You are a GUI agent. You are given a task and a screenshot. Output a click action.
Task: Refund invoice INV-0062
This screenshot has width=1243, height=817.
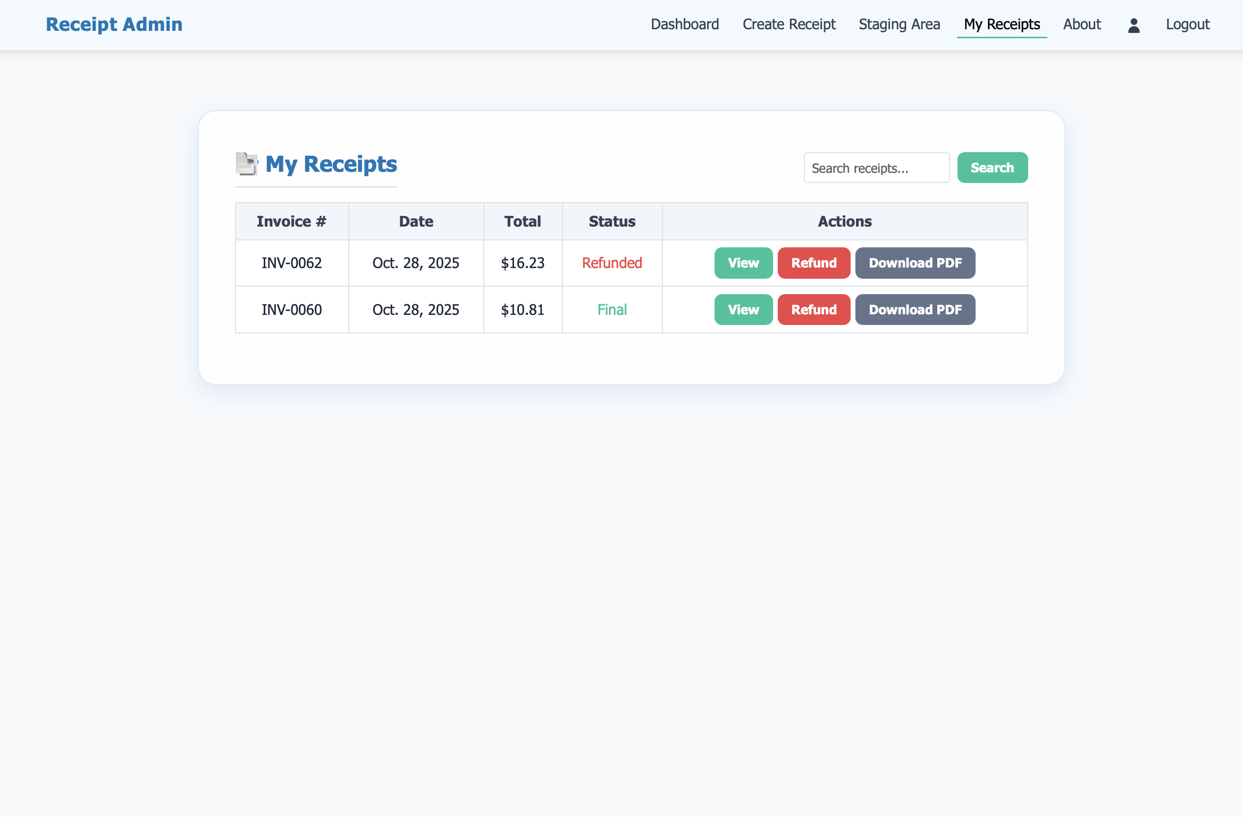pos(813,263)
